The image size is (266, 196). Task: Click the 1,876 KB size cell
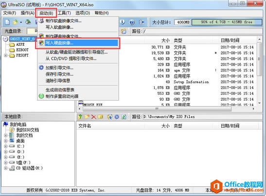161,88
